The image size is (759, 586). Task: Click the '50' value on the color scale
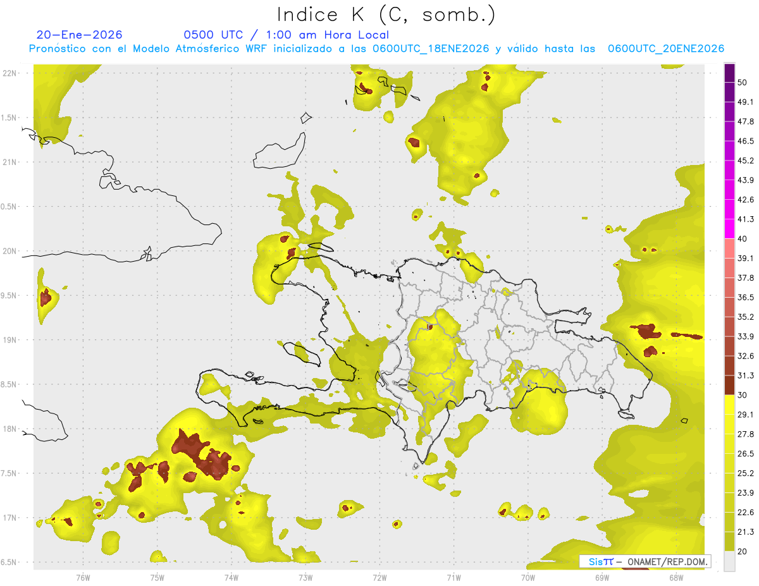tap(743, 83)
